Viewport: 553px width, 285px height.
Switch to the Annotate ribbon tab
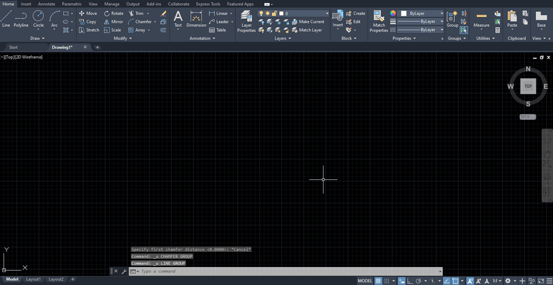click(46, 4)
